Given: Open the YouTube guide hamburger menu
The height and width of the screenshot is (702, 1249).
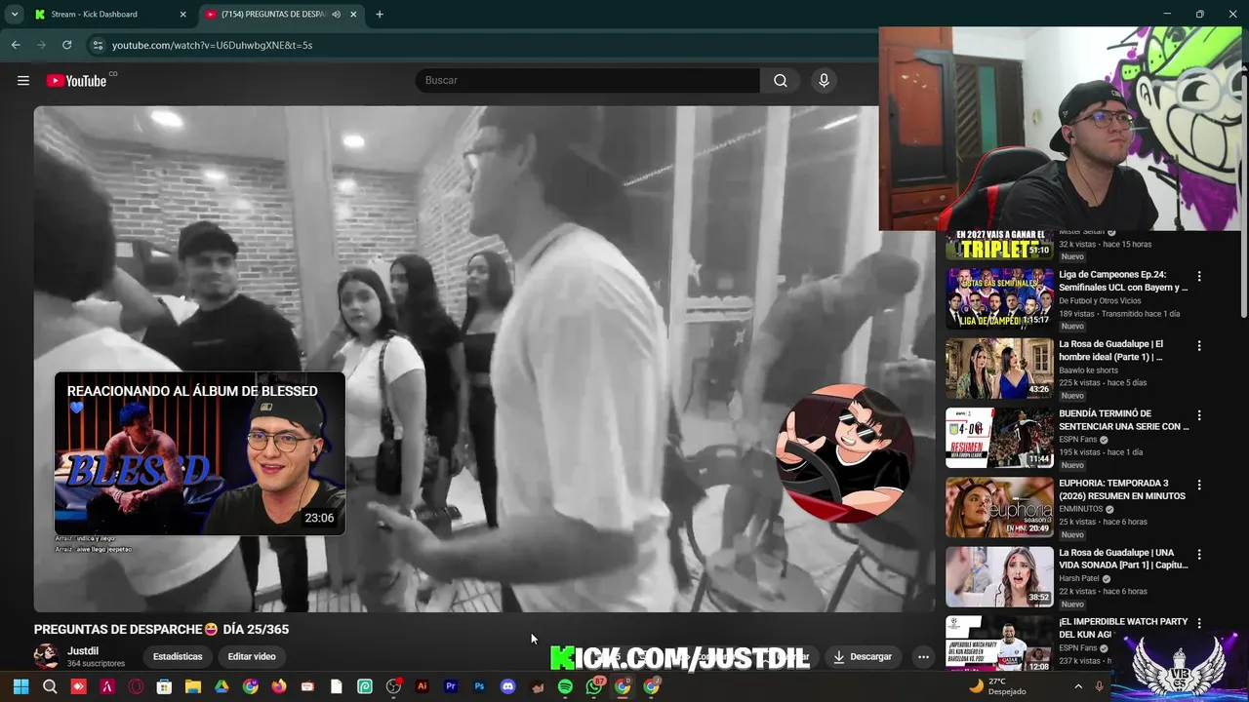Looking at the screenshot, I should 23,81.
